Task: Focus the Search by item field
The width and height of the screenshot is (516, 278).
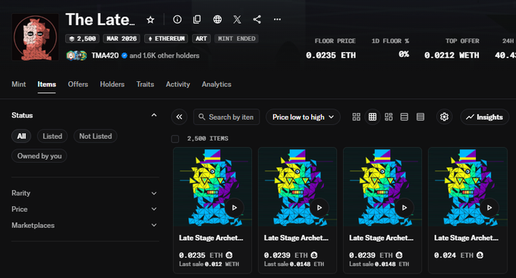Action: 226,117
